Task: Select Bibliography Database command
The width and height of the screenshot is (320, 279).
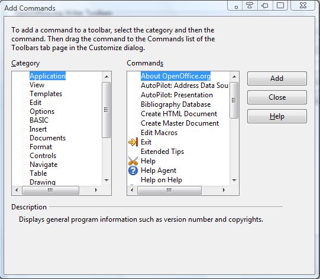Action: click(x=176, y=104)
